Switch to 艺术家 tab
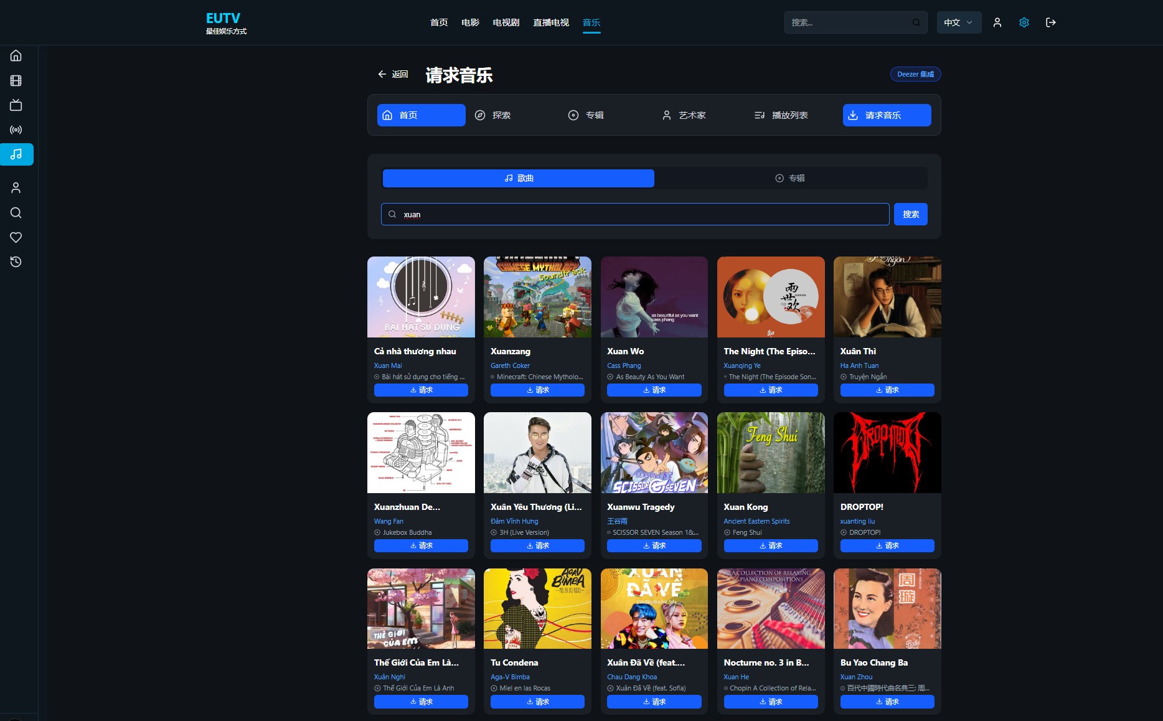 tap(700, 115)
